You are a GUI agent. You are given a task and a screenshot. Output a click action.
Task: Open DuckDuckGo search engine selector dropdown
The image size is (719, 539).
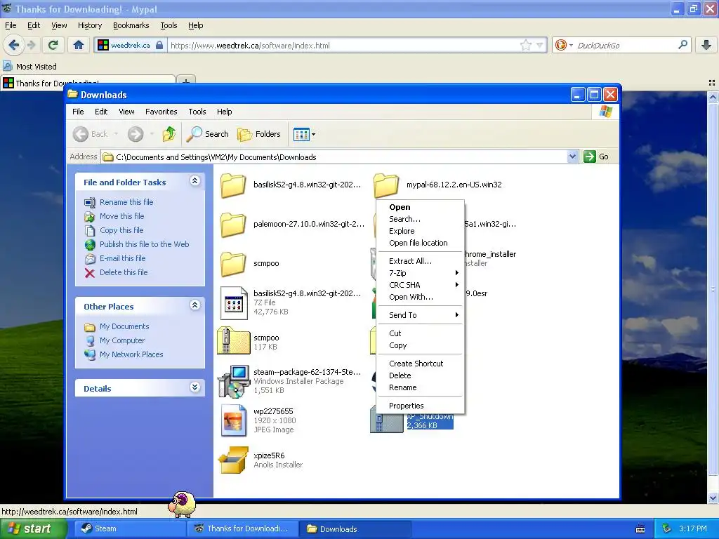coord(571,45)
